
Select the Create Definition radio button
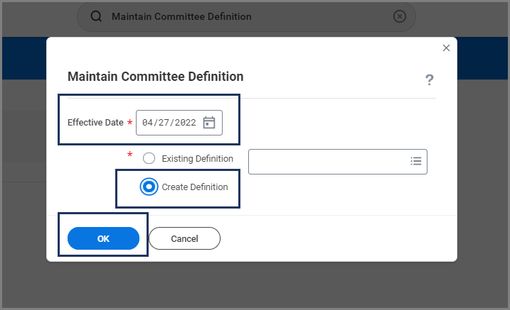[x=149, y=187]
